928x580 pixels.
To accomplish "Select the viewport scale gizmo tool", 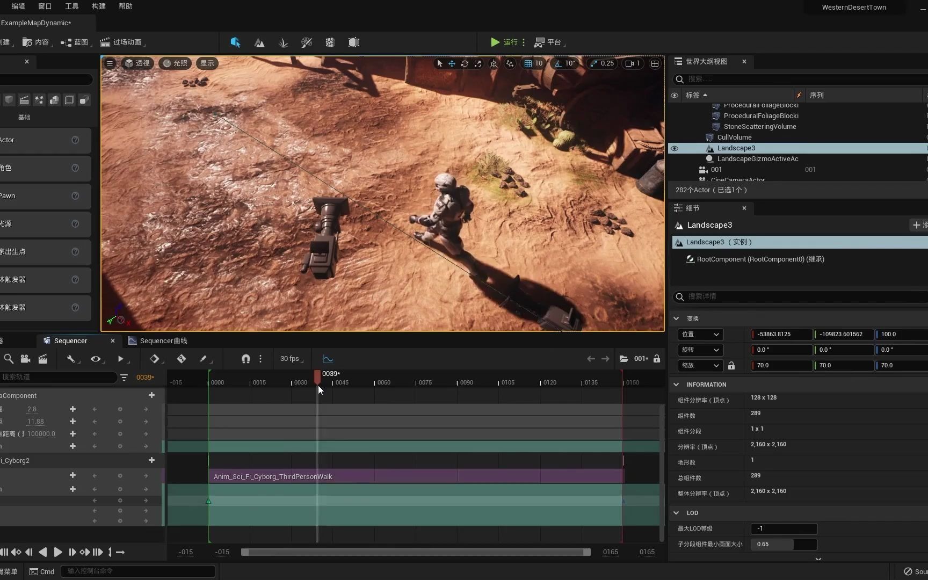I will (477, 63).
